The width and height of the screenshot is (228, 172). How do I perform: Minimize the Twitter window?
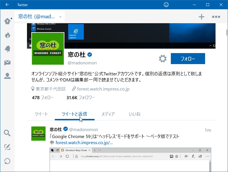(194, 5)
